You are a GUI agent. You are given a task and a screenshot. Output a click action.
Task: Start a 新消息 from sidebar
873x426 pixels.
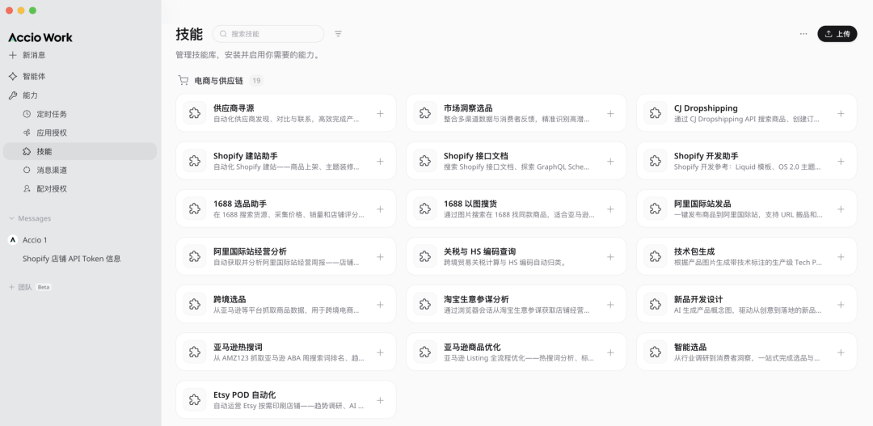33,55
